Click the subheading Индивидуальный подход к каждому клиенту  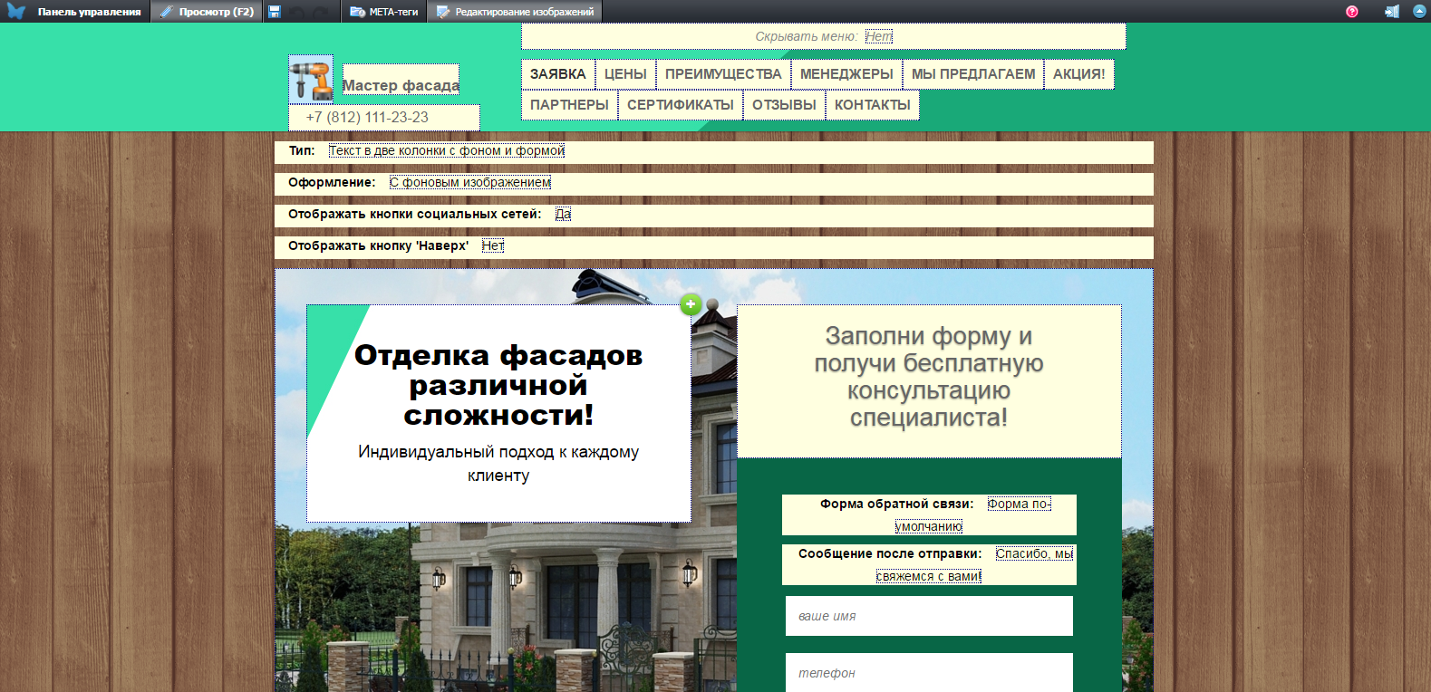point(498,463)
